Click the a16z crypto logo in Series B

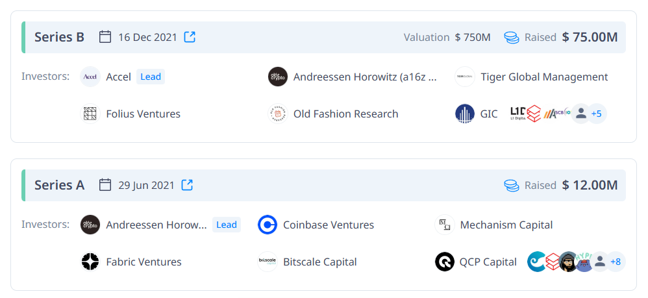click(x=278, y=77)
